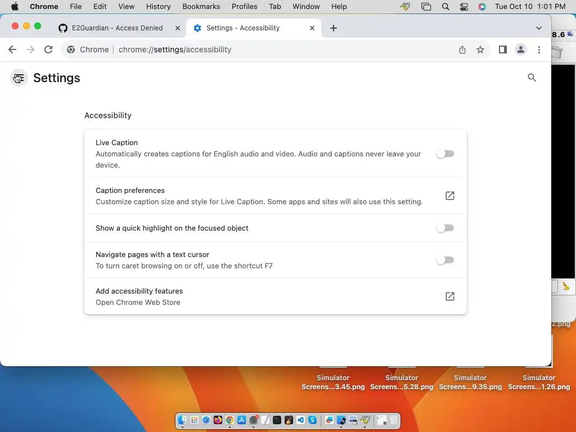The height and width of the screenshot is (432, 576).
Task: Launch Safari from the dock
Action: tap(206, 420)
